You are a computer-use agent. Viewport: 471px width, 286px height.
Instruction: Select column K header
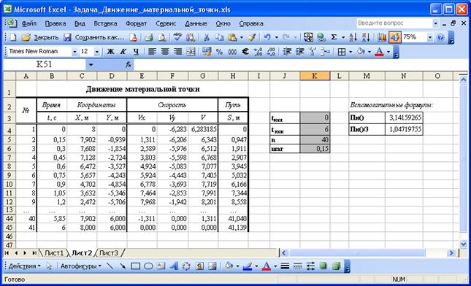pyautogui.click(x=315, y=76)
